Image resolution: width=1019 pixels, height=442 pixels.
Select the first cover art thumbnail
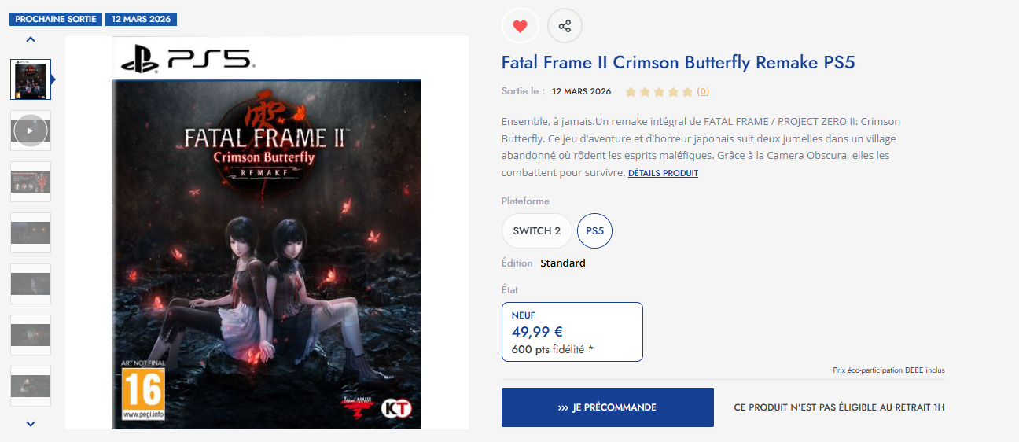tap(31, 79)
